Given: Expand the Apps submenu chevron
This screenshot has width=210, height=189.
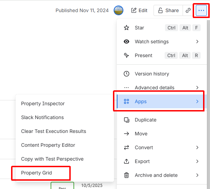Looking at the screenshot, I should pyautogui.click(x=197, y=101).
